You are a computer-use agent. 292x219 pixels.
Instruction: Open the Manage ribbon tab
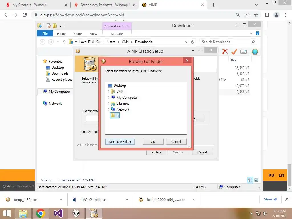click(117, 34)
